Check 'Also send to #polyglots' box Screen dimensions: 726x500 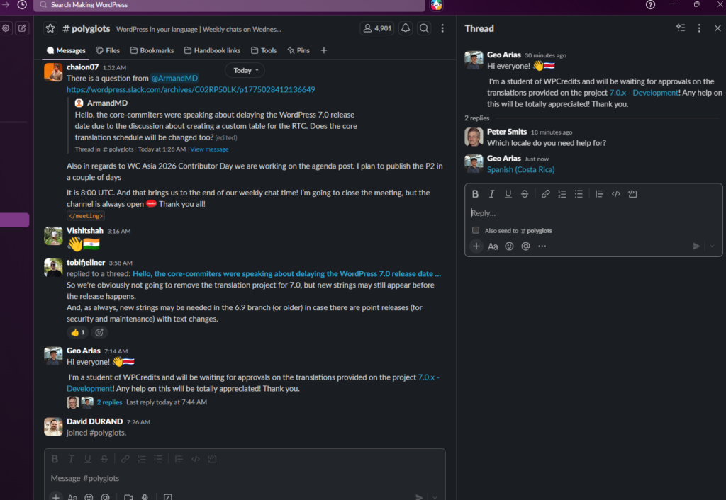(x=476, y=230)
